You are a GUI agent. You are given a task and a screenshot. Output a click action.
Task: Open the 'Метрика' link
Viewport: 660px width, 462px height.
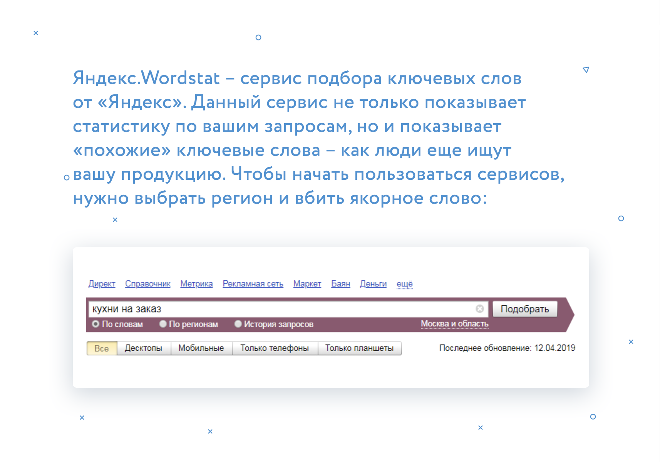pyautogui.click(x=196, y=284)
